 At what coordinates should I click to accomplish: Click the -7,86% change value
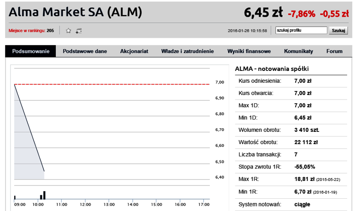point(302,14)
